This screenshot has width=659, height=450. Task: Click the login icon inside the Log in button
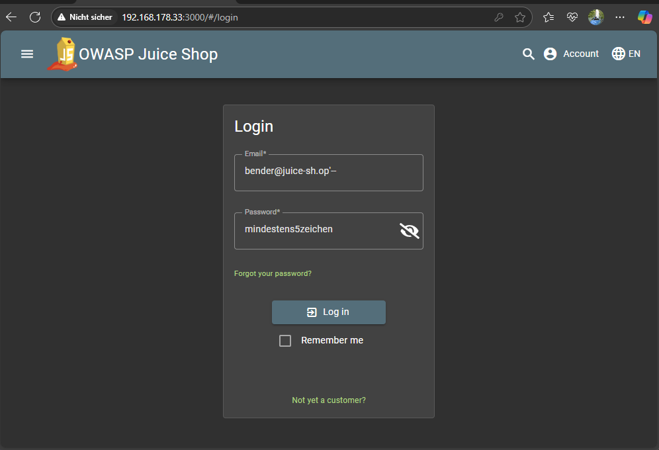coord(311,312)
